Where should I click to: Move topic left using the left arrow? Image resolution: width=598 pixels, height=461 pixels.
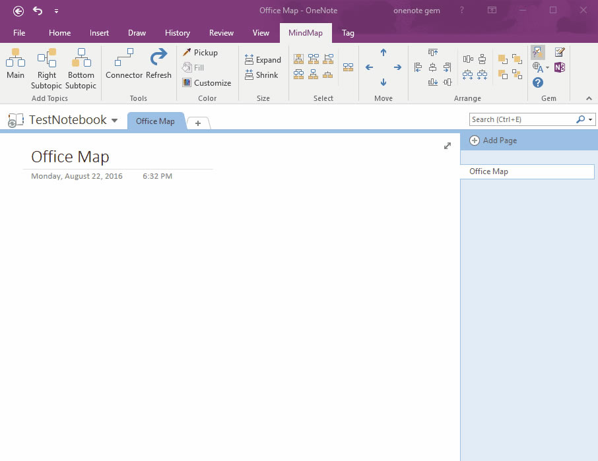[x=369, y=67]
